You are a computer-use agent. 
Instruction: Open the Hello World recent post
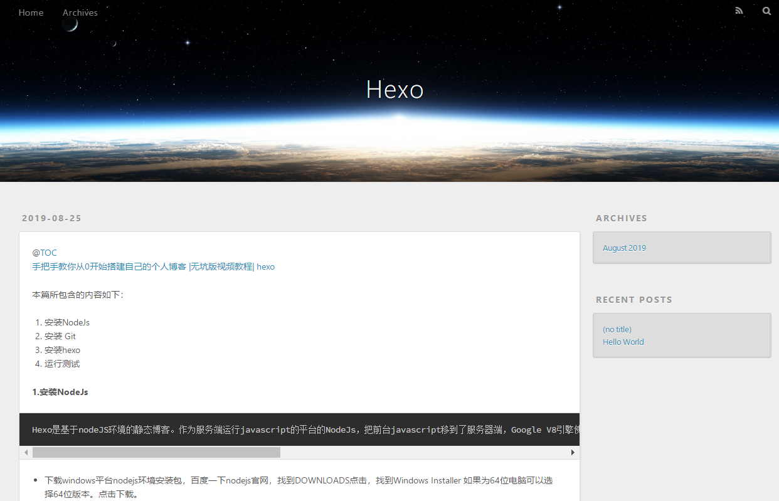[x=623, y=342]
